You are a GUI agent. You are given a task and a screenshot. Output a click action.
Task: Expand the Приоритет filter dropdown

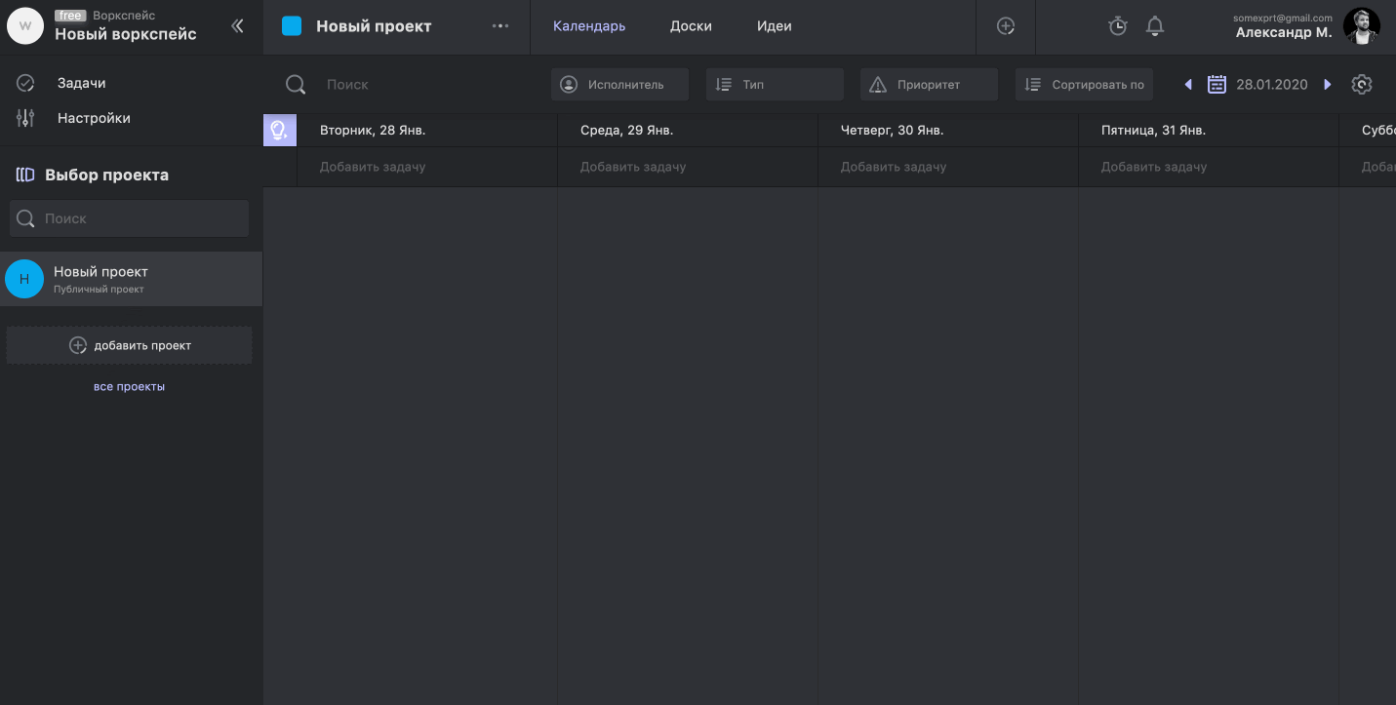[929, 85]
